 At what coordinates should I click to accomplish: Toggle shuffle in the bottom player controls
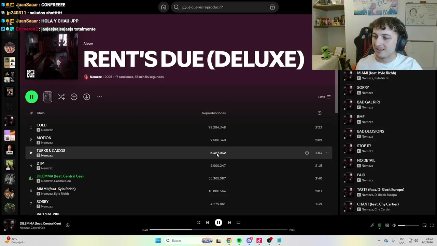[x=198, y=222]
